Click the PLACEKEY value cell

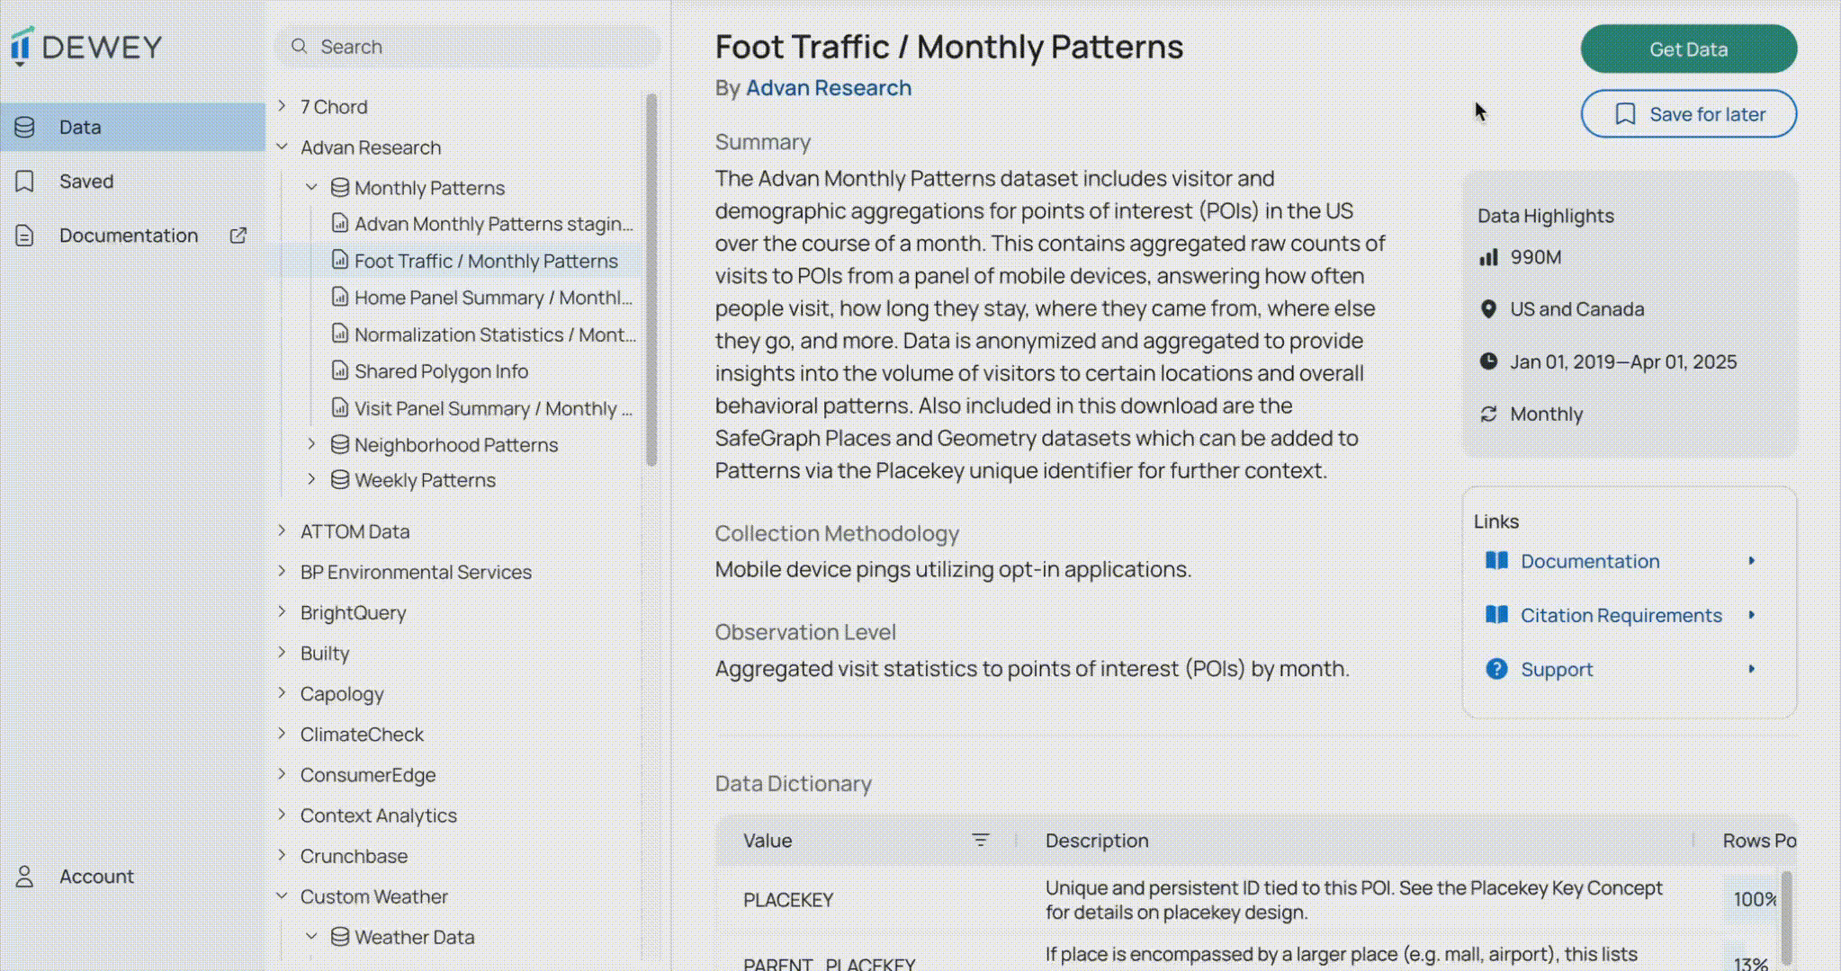tap(788, 900)
